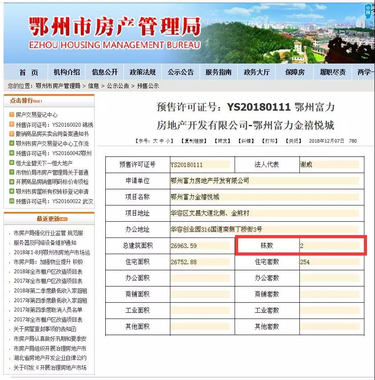Open the 首页 navigation tab
The image size is (375, 380).
click(29, 72)
